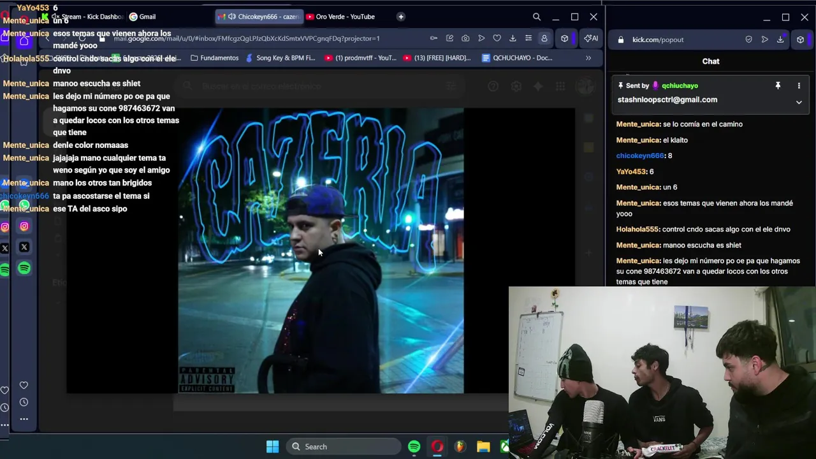Click the Windows Start button

pos(272,446)
